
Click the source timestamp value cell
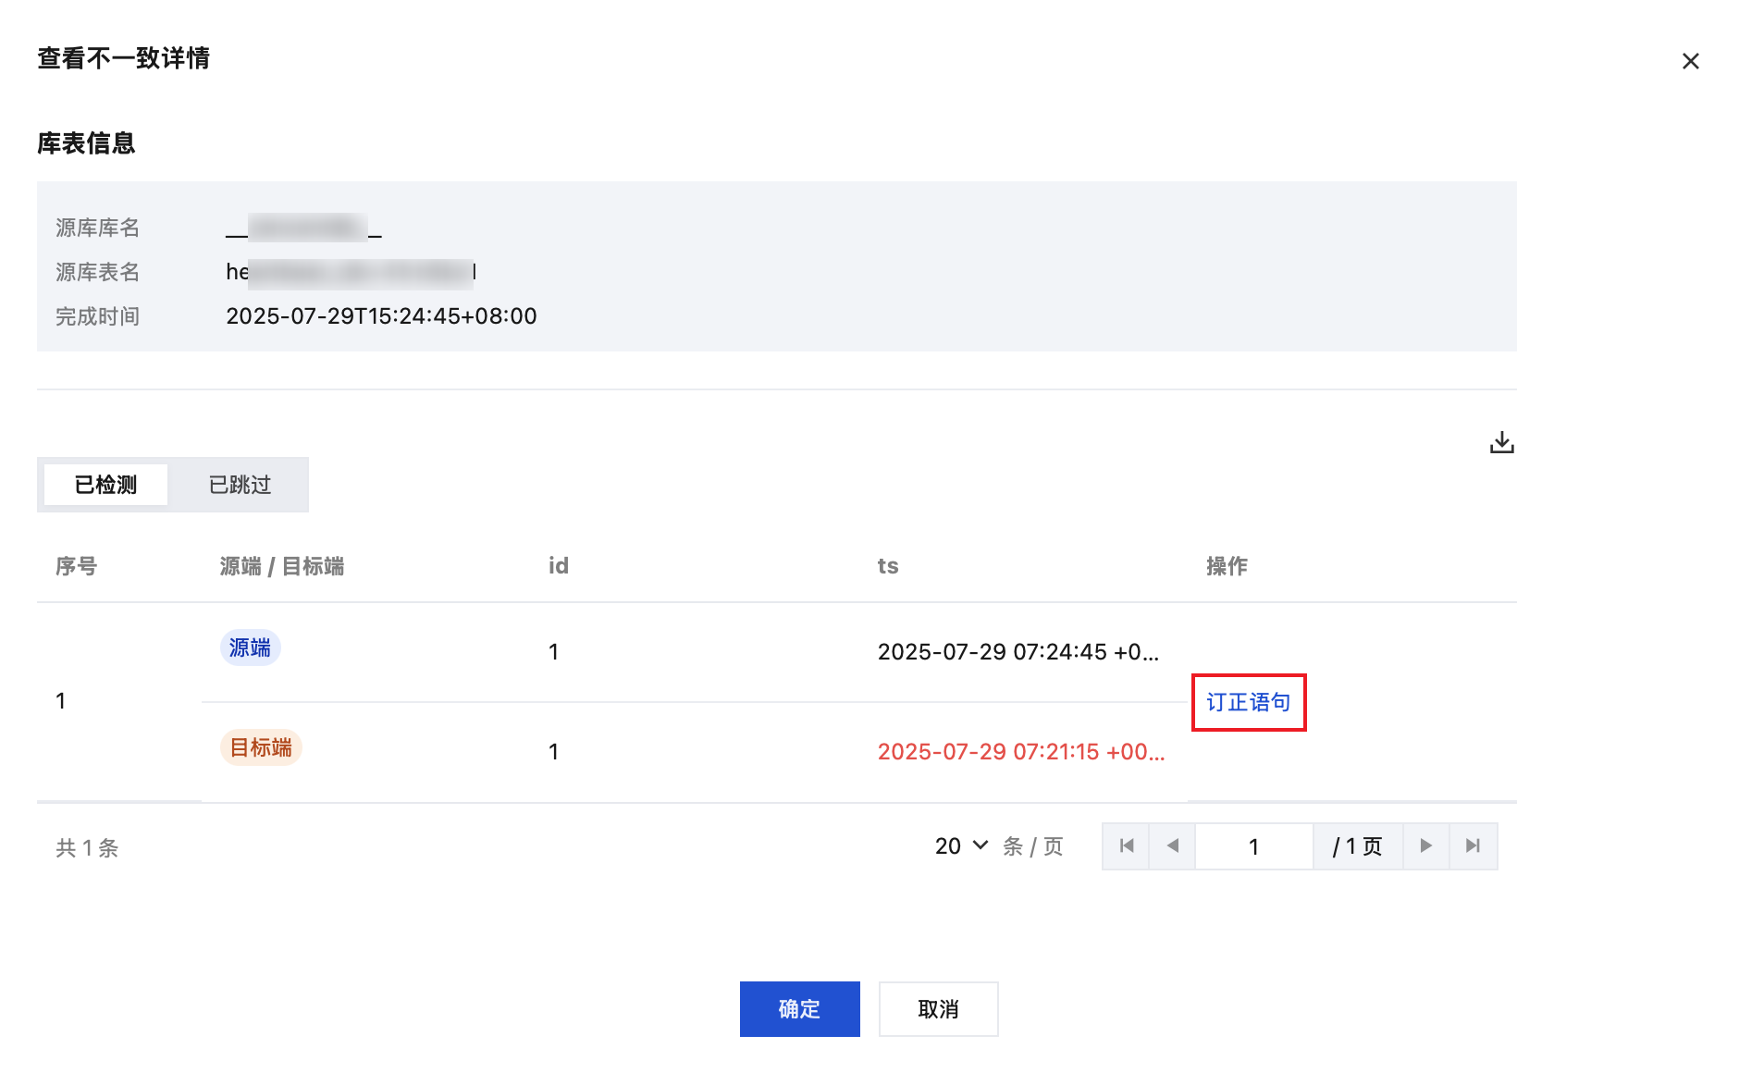click(1017, 652)
